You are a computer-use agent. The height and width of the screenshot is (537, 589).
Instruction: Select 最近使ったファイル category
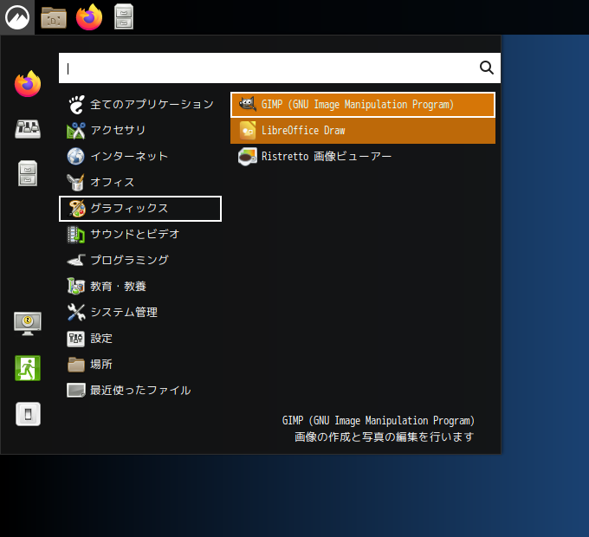coord(140,391)
